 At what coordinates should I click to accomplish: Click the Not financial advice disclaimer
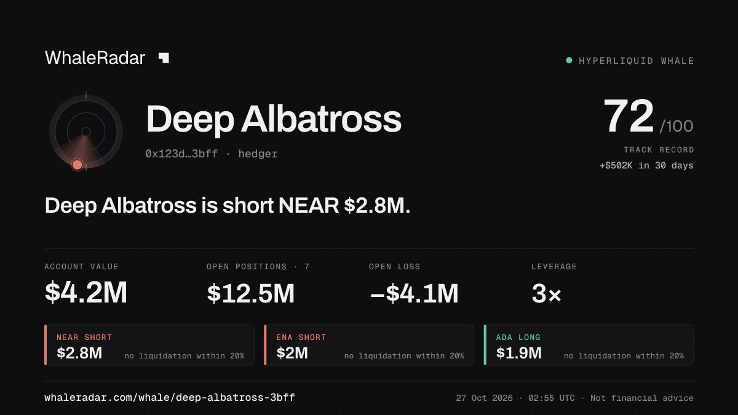coord(642,398)
